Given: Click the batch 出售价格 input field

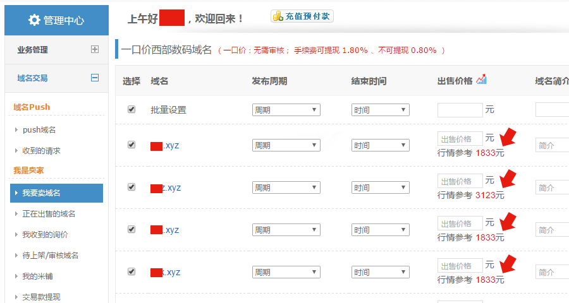Looking at the screenshot, I should [460, 110].
